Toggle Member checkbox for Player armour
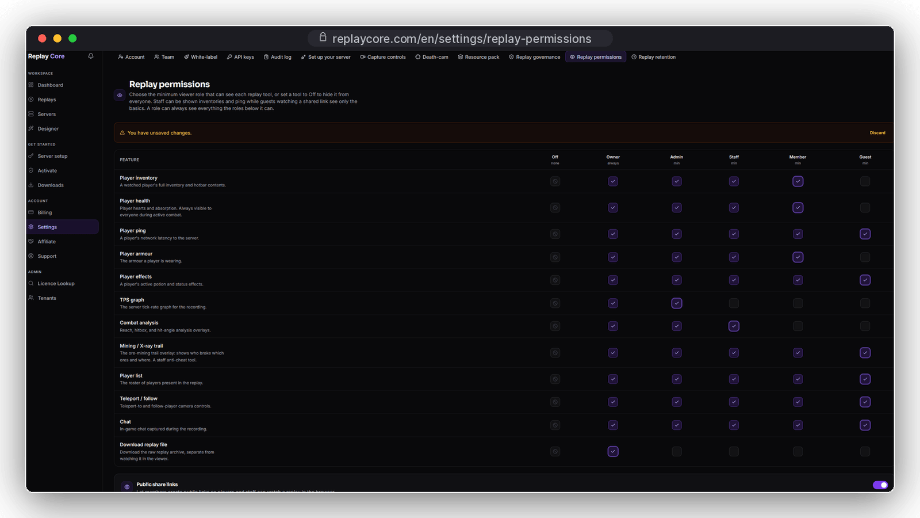 (x=798, y=257)
